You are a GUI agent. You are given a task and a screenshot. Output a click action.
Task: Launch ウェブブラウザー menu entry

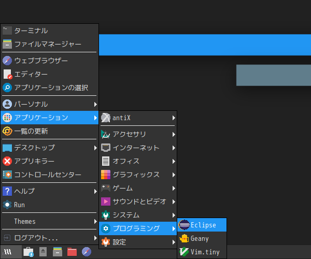pos(50,61)
